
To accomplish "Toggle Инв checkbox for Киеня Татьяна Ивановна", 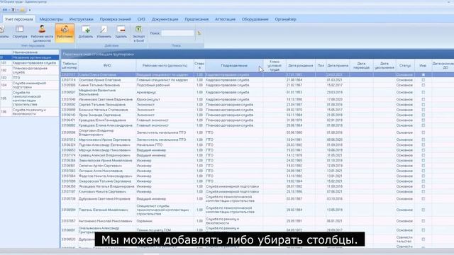I will point(423,85).
